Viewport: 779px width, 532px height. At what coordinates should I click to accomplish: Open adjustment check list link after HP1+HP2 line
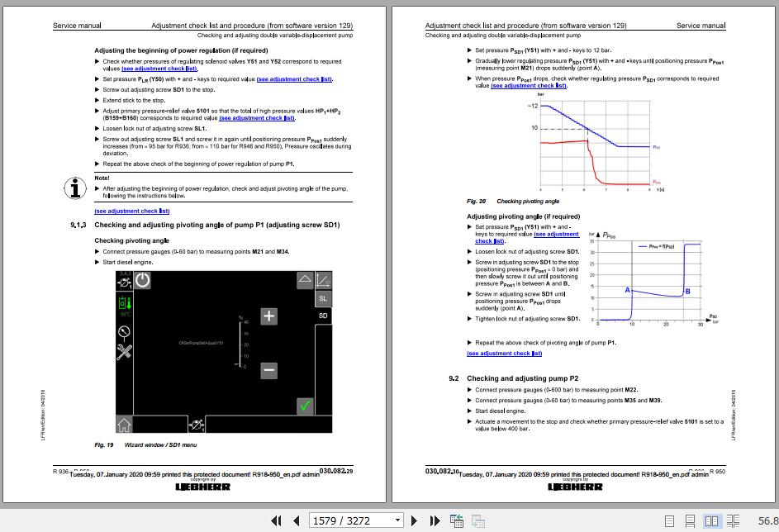(x=257, y=118)
